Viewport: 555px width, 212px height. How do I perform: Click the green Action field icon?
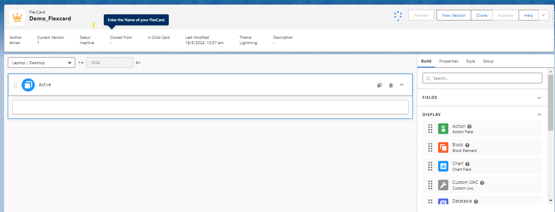pyautogui.click(x=443, y=129)
